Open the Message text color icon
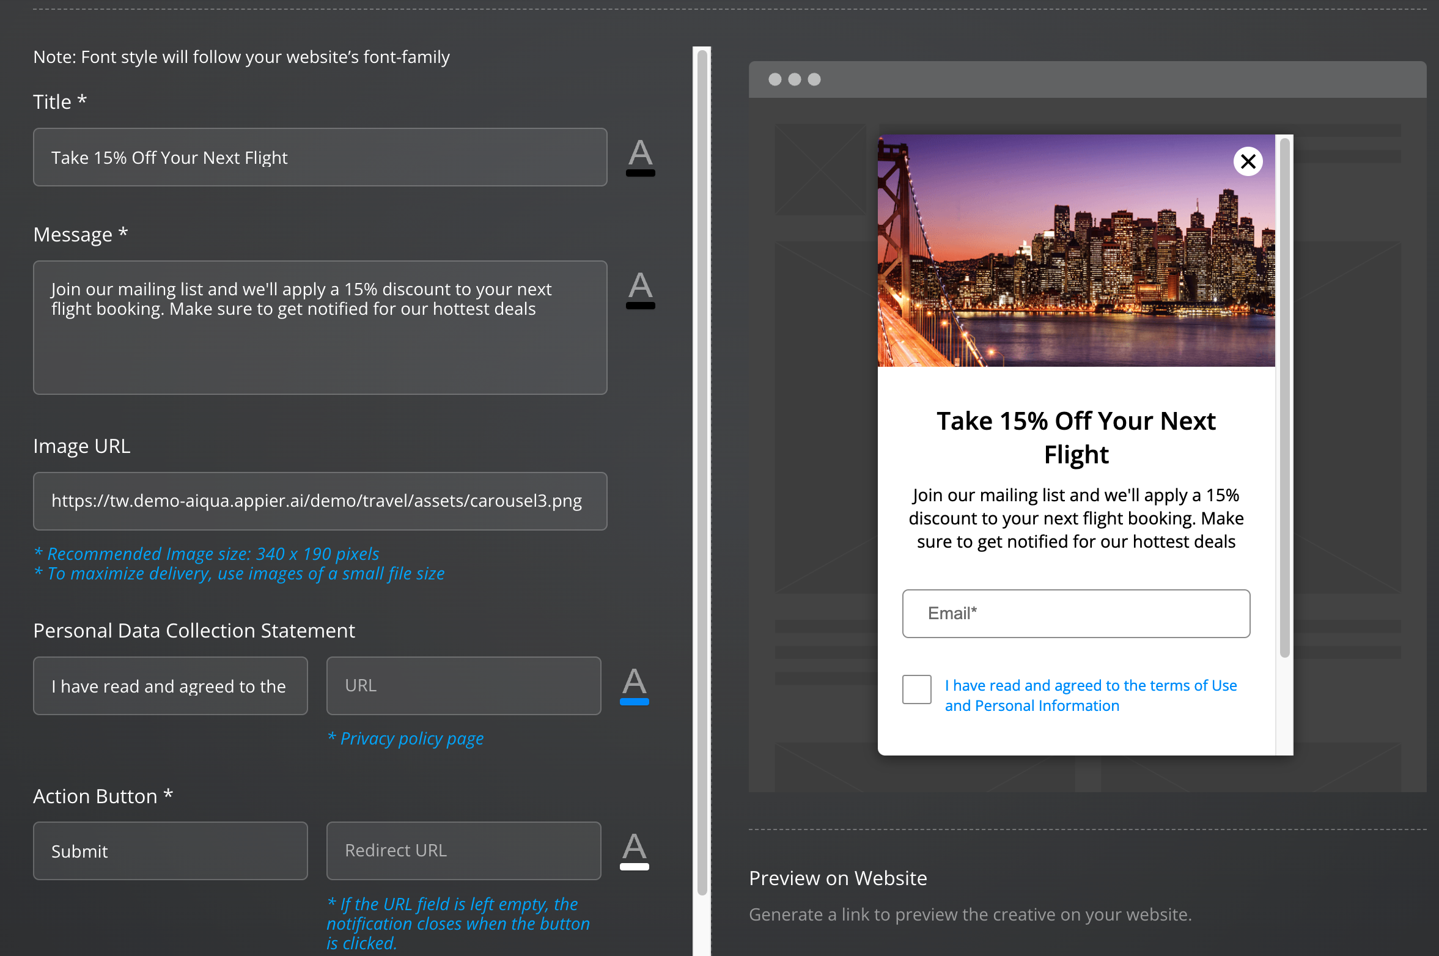 tap(640, 290)
